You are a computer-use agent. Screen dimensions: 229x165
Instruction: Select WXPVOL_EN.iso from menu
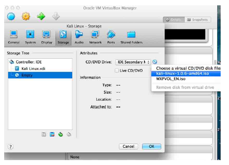[186, 79]
